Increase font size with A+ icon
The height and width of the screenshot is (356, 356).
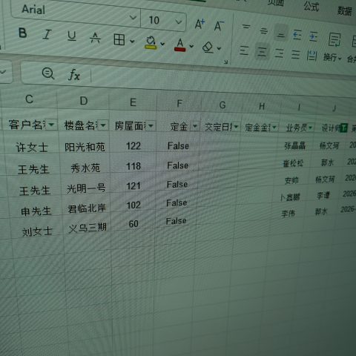(200, 24)
